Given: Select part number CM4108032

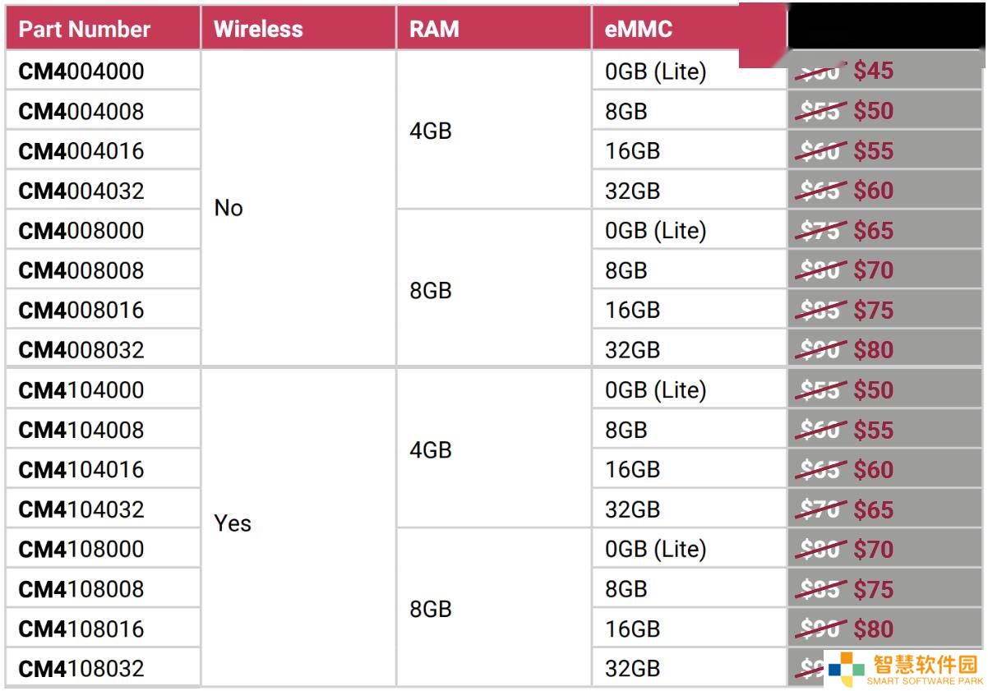Looking at the screenshot, I should [81, 669].
